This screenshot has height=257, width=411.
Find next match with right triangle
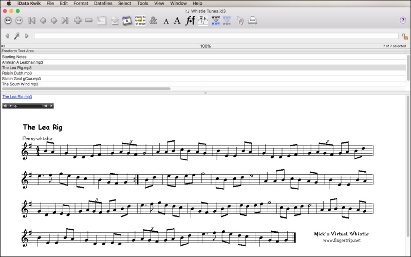coord(27,36)
